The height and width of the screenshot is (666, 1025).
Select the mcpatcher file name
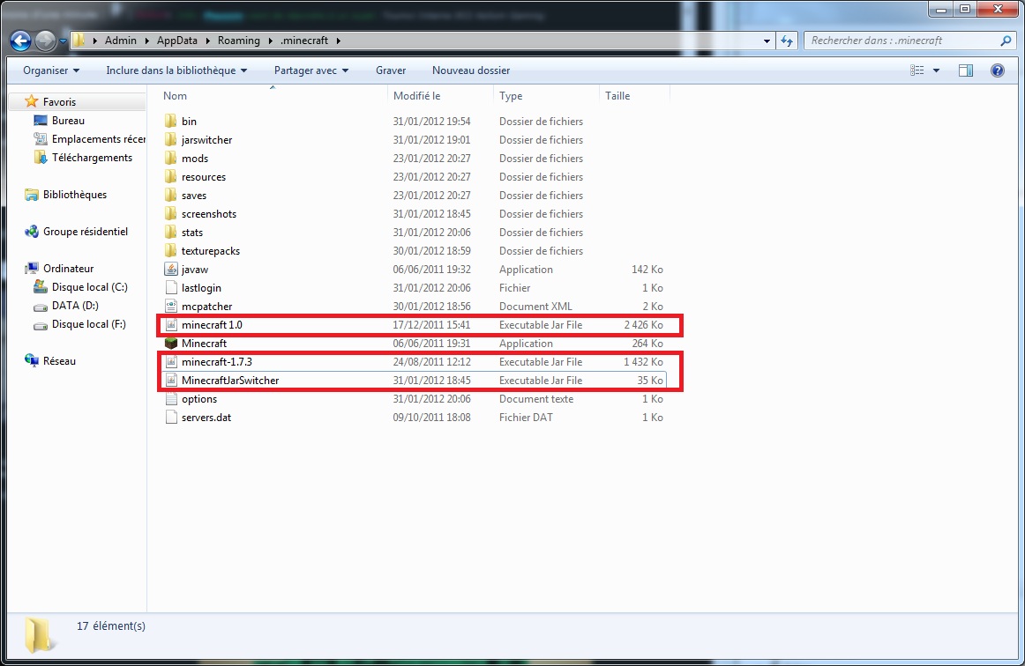click(x=206, y=307)
